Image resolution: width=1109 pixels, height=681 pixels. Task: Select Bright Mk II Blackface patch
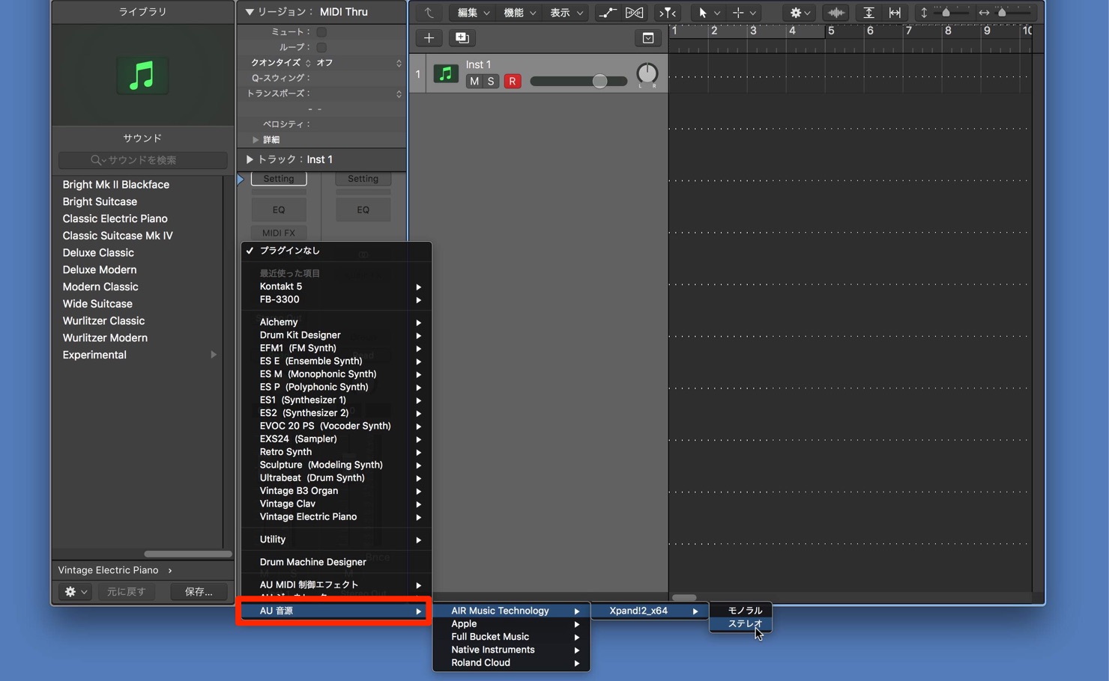point(116,185)
